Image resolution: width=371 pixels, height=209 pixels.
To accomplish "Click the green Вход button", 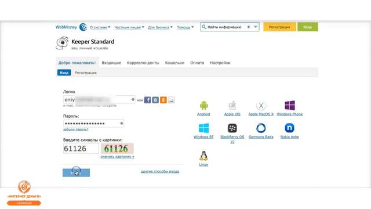I will 308,27.
